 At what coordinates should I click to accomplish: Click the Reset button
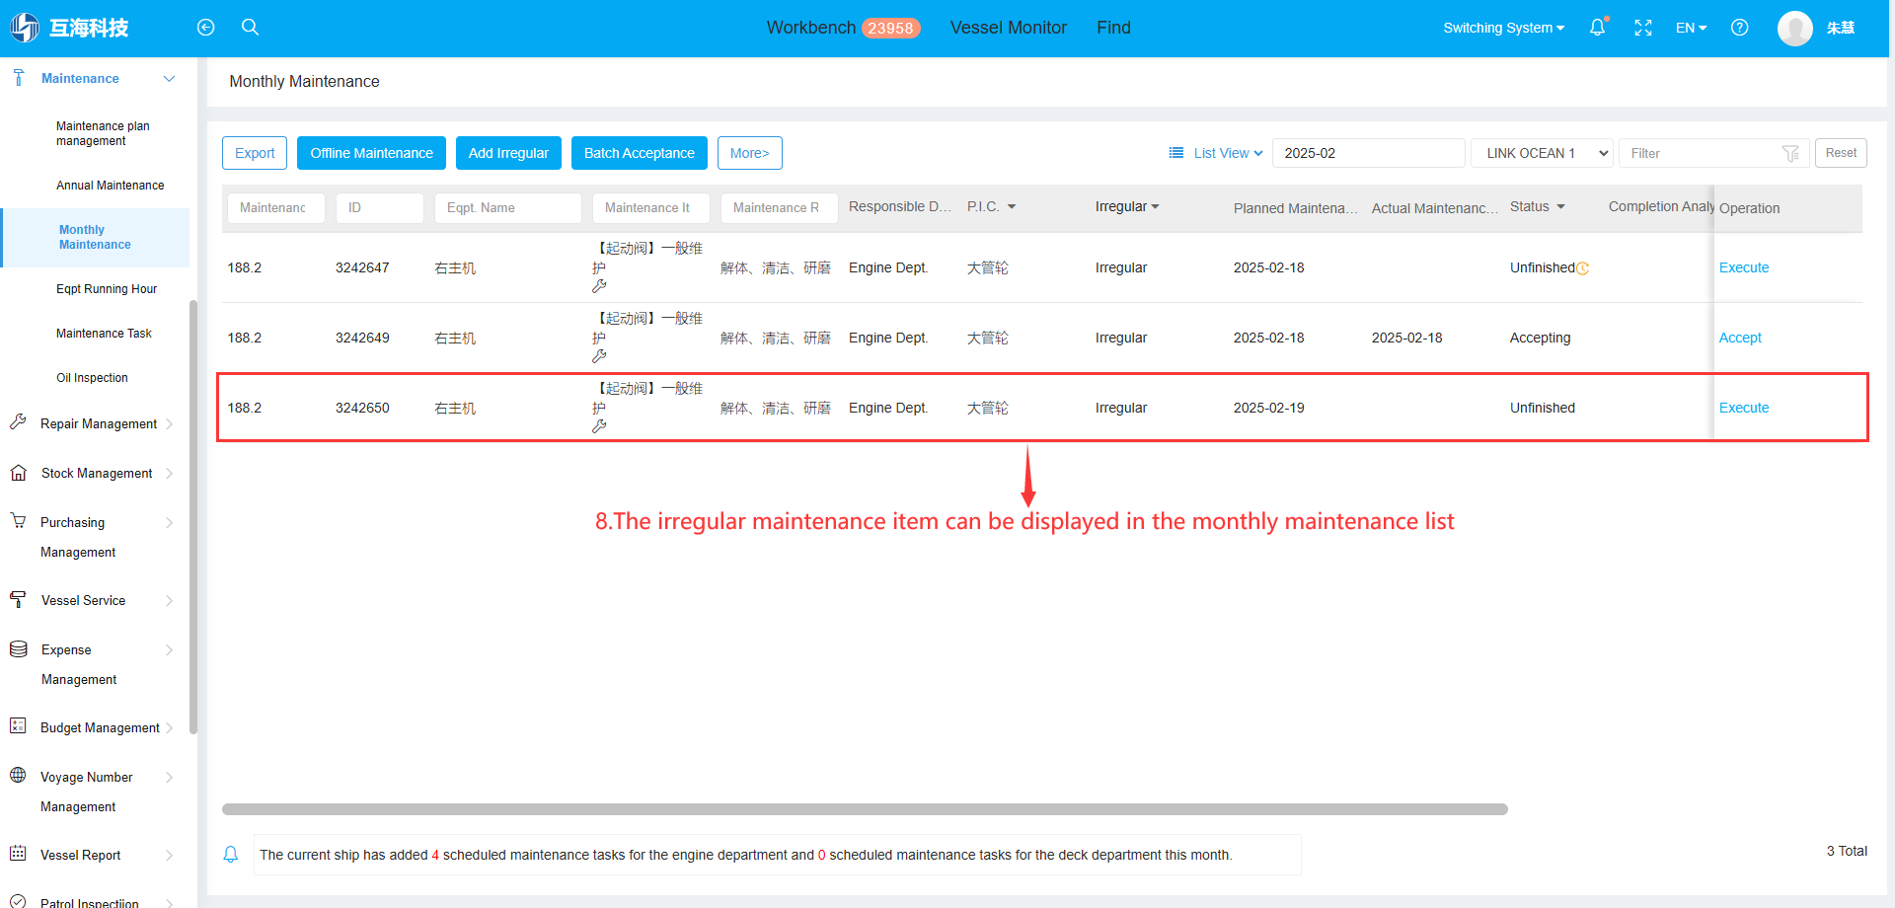(x=1841, y=153)
